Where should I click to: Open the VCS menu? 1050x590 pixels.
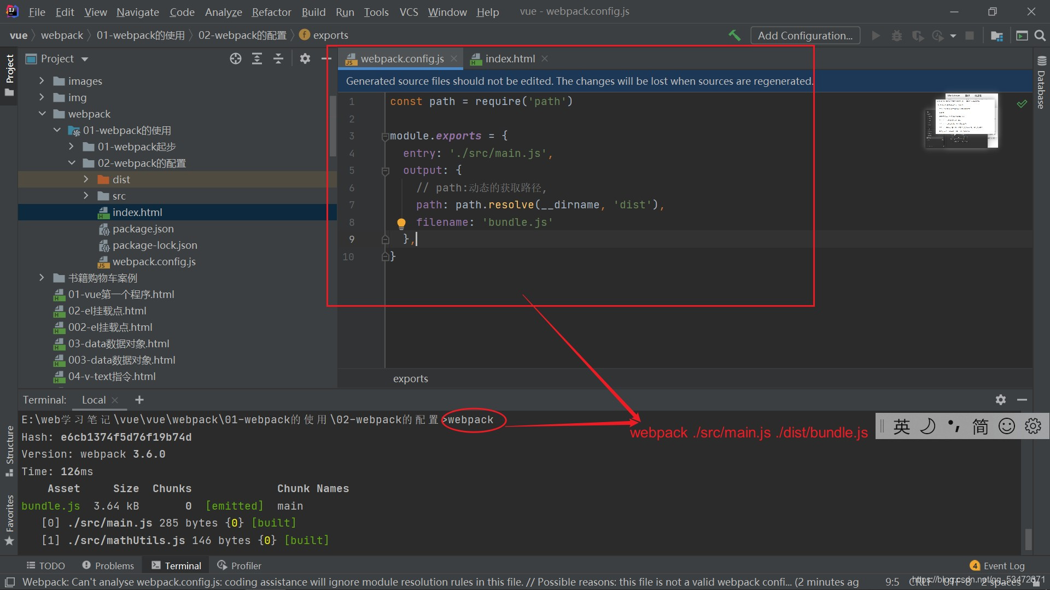pyautogui.click(x=409, y=12)
